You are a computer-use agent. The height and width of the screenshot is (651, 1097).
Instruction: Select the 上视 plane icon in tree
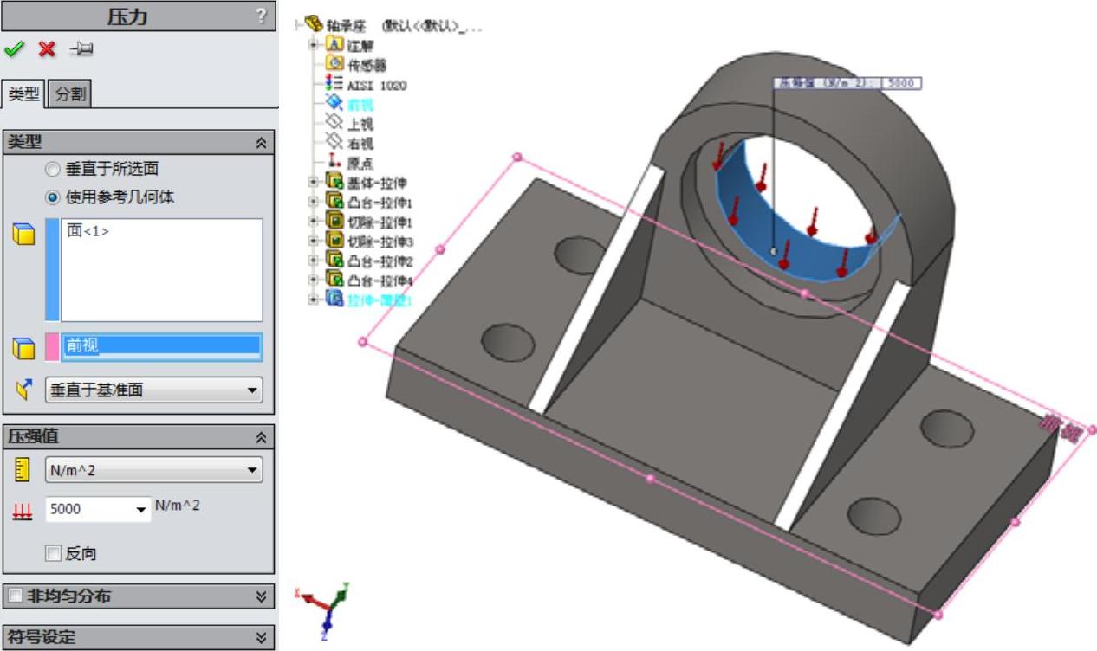coord(334,123)
